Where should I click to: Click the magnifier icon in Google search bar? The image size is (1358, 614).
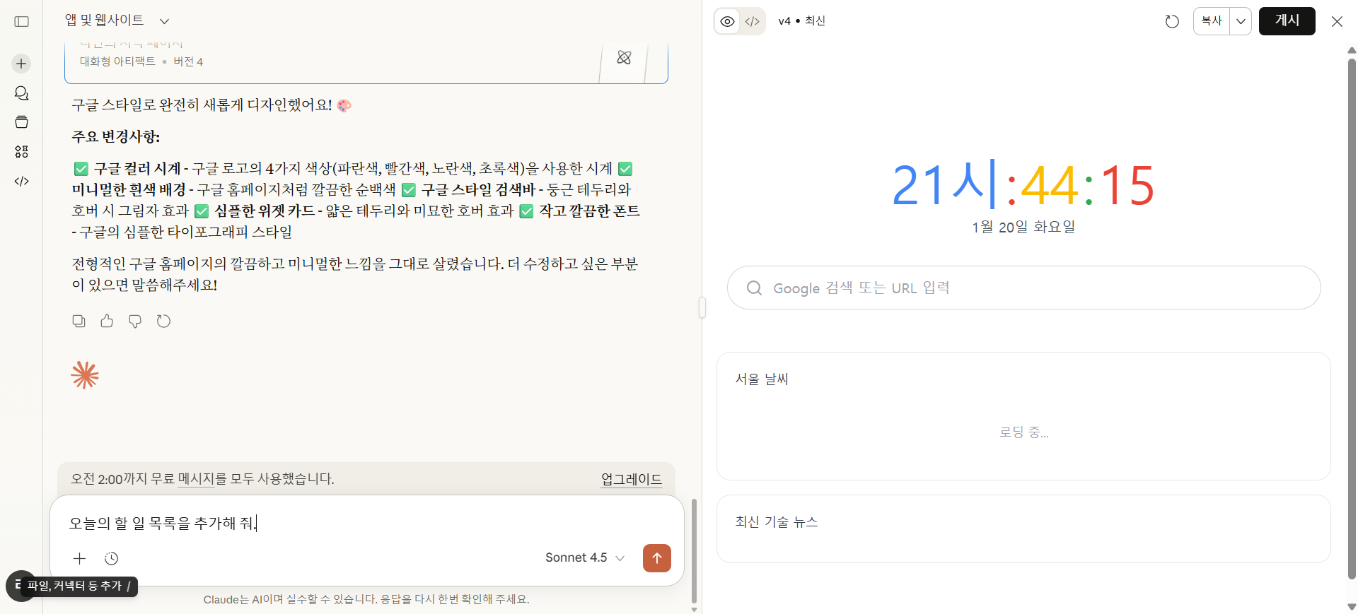tap(754, 288)
